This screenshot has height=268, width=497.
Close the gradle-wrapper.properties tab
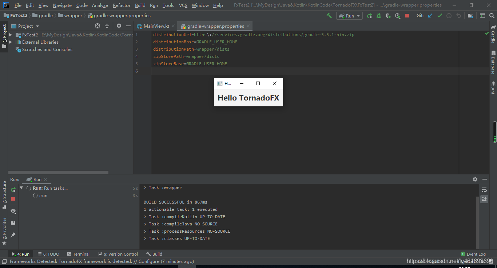[248, 26]
